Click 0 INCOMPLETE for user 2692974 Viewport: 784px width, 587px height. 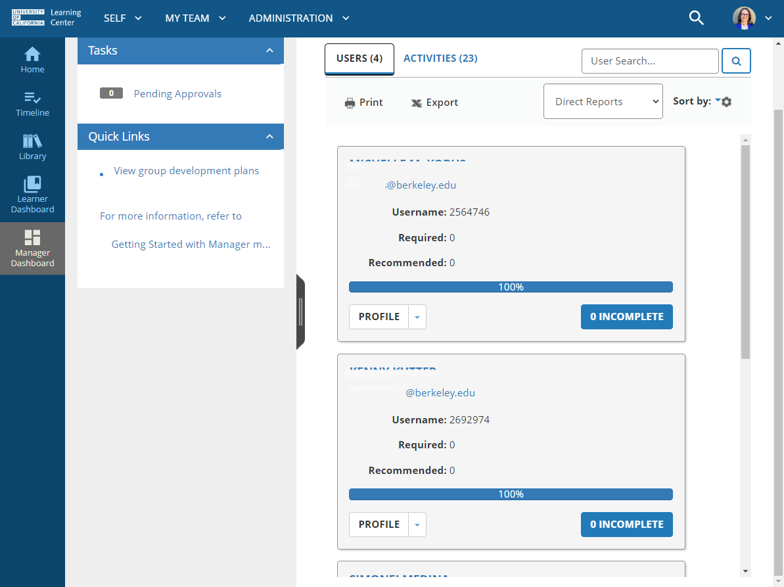coord(626,525)
